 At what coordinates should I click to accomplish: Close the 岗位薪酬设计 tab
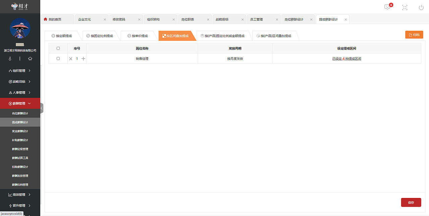pos(311,19)
